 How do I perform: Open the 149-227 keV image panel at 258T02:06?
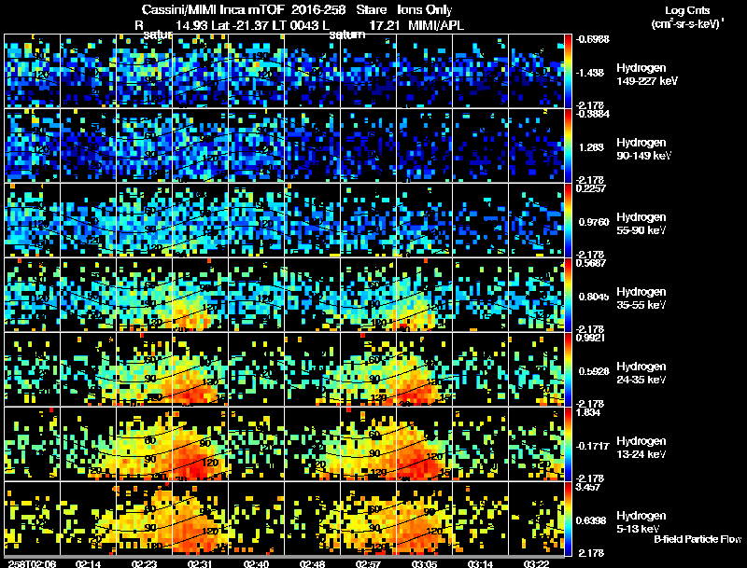coord(32,70)
